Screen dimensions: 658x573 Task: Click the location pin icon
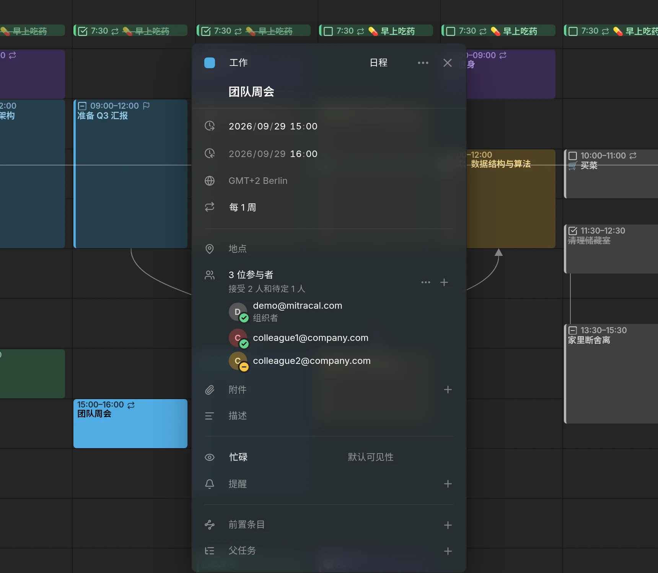[210, 249]
